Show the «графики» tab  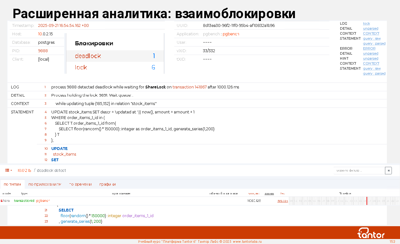click(x=108, y=184)
